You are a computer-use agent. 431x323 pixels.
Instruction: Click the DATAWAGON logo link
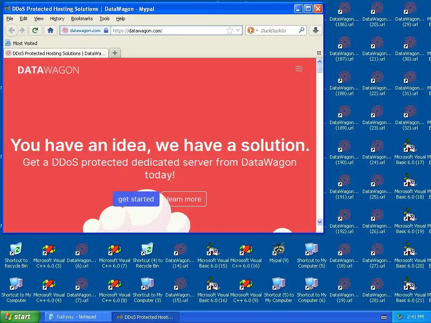(x=48, y=70)
